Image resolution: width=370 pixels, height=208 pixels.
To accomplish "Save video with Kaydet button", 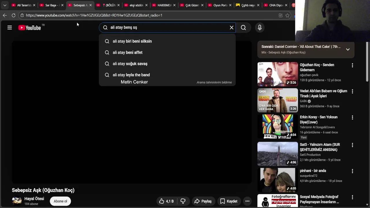I will click(229, 201).
